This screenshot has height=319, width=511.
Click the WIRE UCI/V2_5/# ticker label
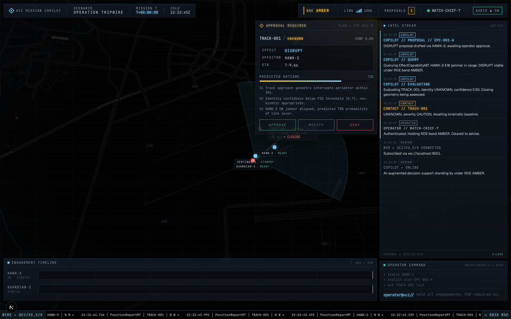click(x=23, y=315)
